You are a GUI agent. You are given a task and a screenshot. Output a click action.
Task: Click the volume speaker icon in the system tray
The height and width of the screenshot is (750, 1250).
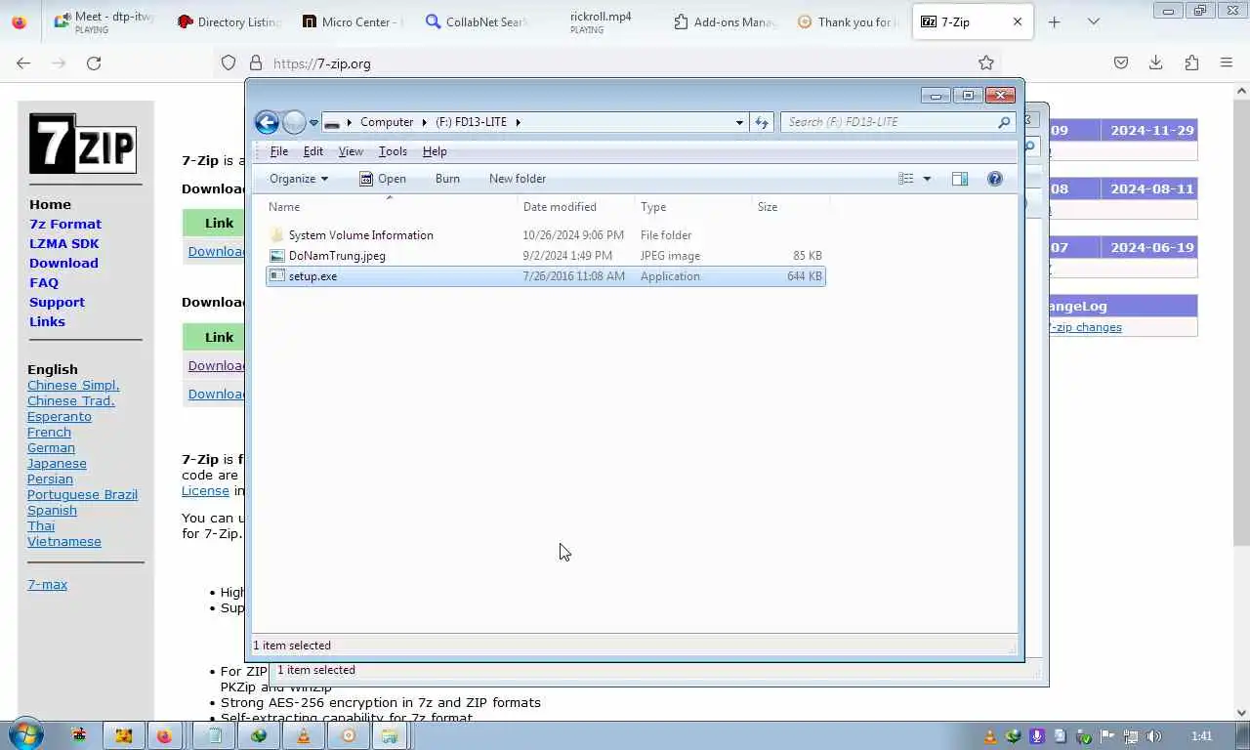1154,736
